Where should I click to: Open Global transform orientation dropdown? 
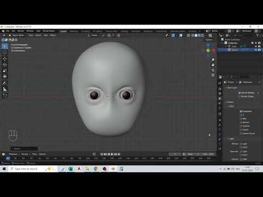[94, 36]
